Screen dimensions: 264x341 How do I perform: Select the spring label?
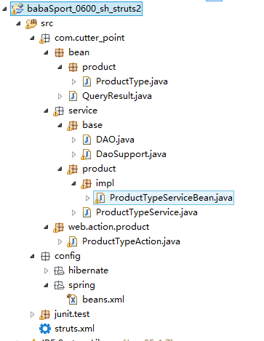tap(81, 286)
